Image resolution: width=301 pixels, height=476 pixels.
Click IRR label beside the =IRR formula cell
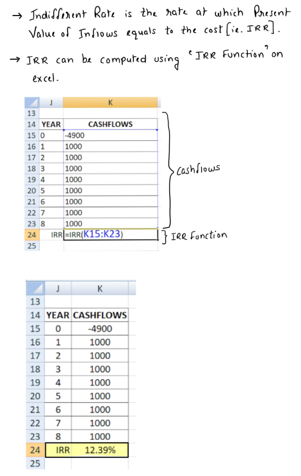point(56,235)
